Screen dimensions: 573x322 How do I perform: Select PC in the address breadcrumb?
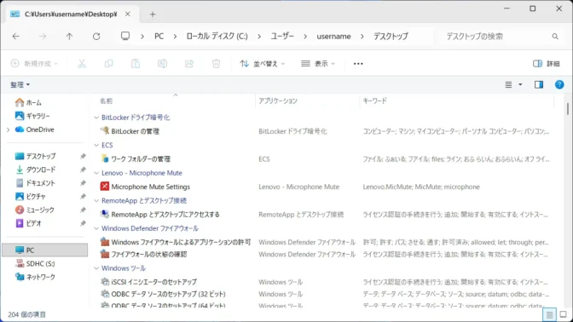pos(159,36)
